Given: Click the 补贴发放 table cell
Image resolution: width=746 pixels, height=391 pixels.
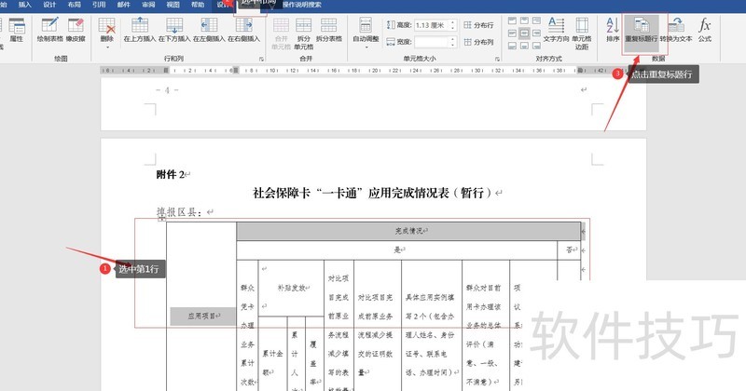Looking at the screenshot, I should 291,288.
